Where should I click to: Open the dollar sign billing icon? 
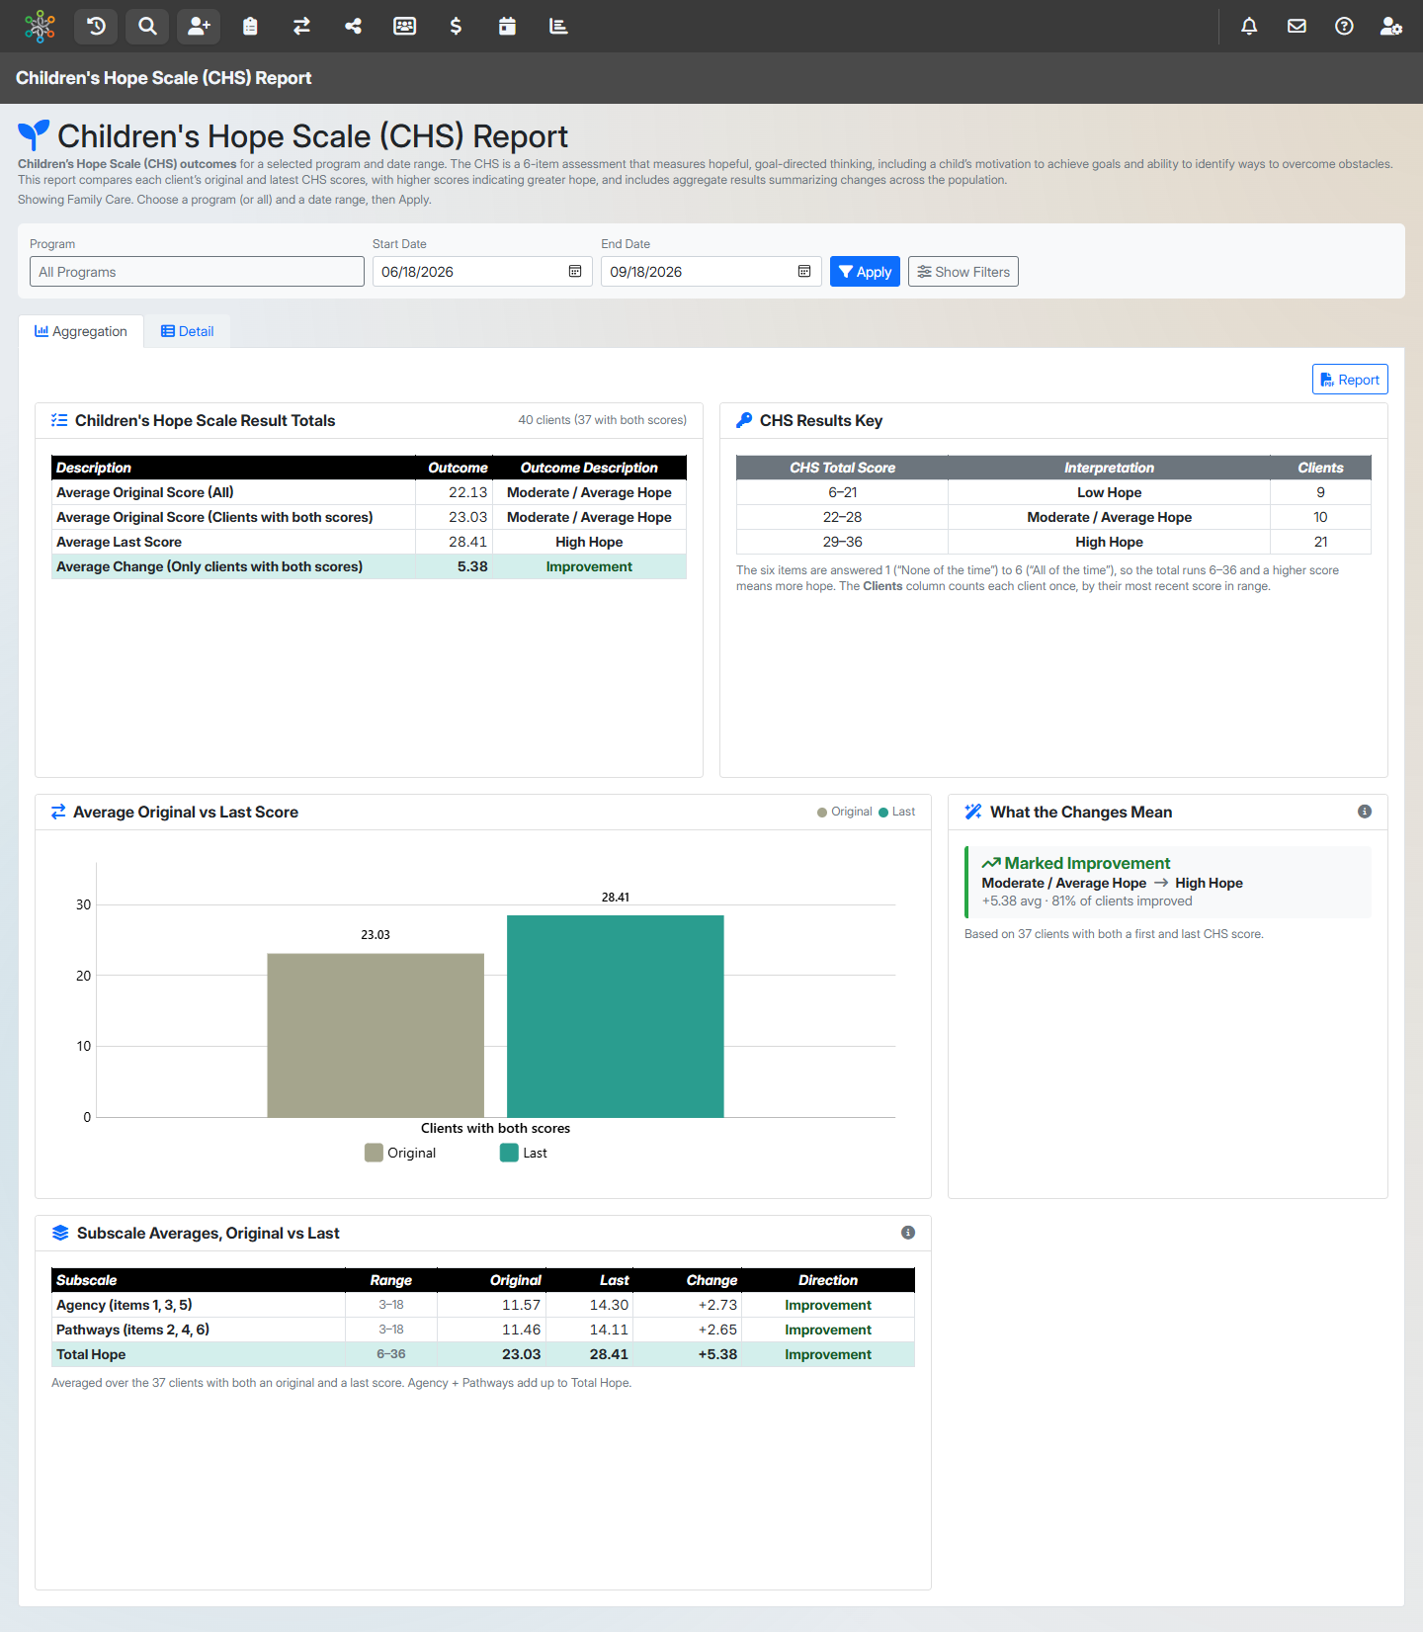456,26
